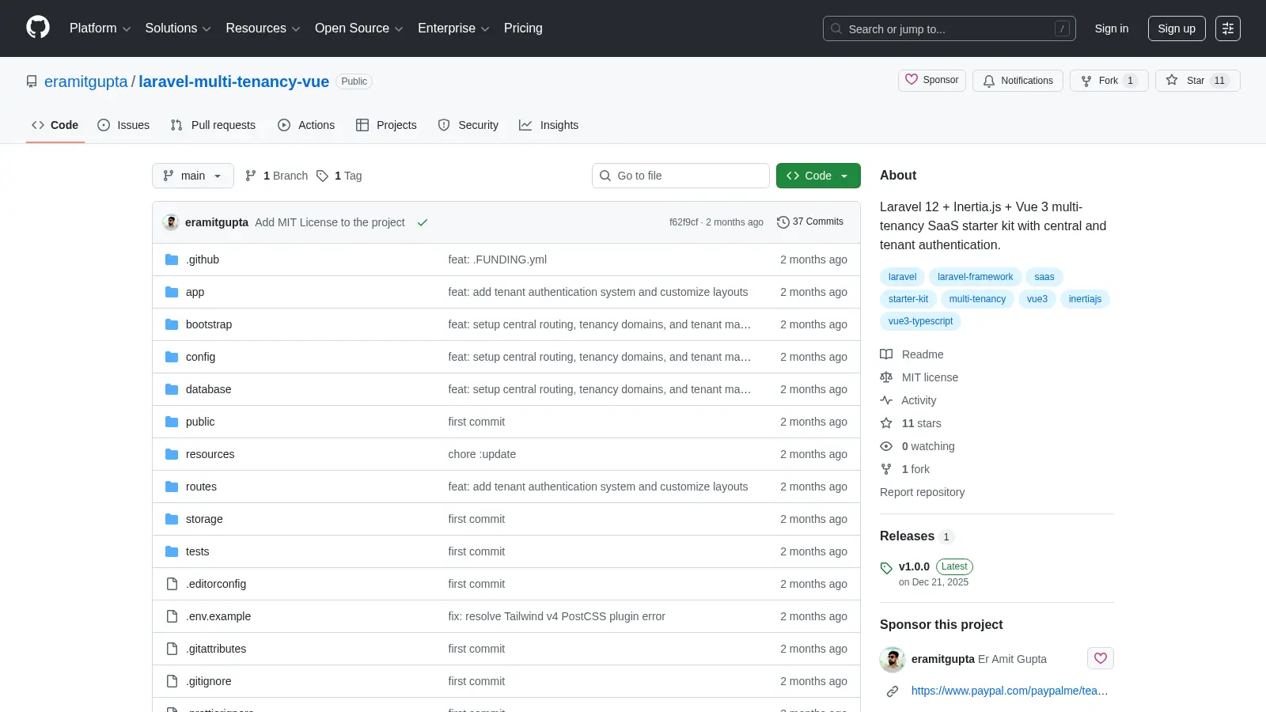1266x712 pixels.
Task: Click the resources folder icon
Action: pyautogui.click(x=172, y=454)
